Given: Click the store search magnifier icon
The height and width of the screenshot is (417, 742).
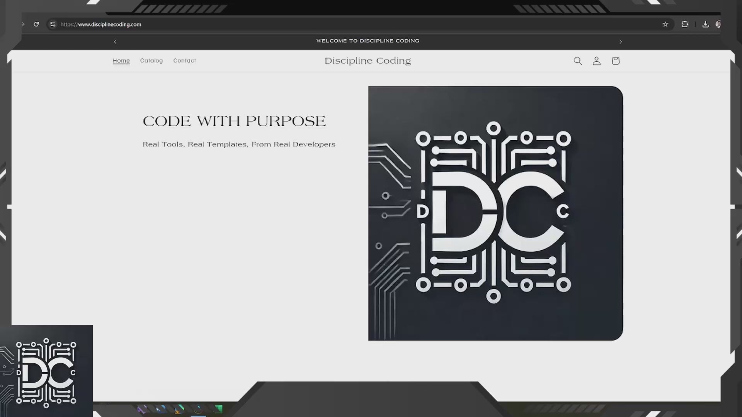Looking at the screenshot, I should click(578, 61).
